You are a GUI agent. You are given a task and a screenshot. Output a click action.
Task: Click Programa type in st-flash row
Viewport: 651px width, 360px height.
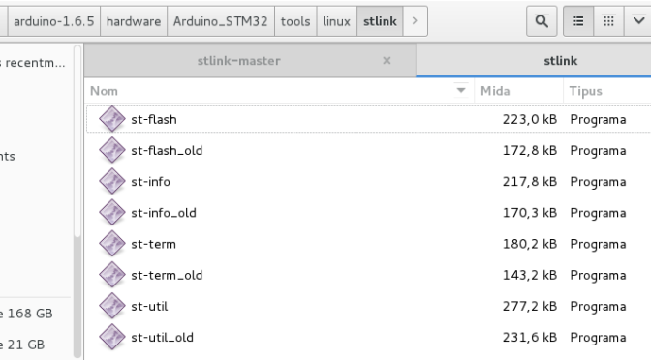(598, 119)
